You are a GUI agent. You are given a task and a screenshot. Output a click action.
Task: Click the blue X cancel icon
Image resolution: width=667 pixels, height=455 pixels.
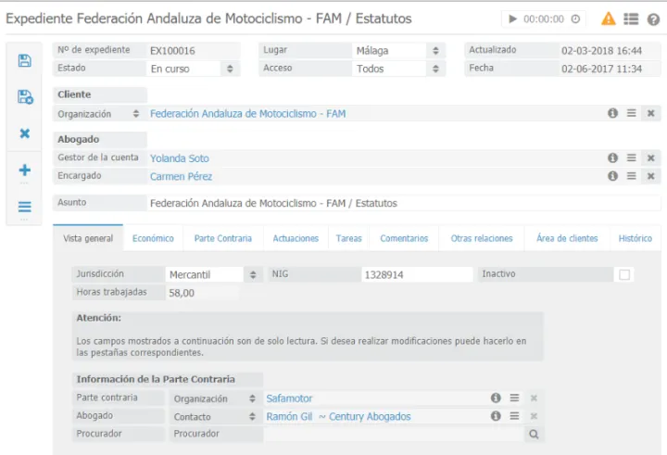coord(25,133)
